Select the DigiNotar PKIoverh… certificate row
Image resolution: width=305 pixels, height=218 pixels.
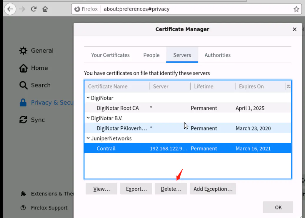[x=188, y=128]
